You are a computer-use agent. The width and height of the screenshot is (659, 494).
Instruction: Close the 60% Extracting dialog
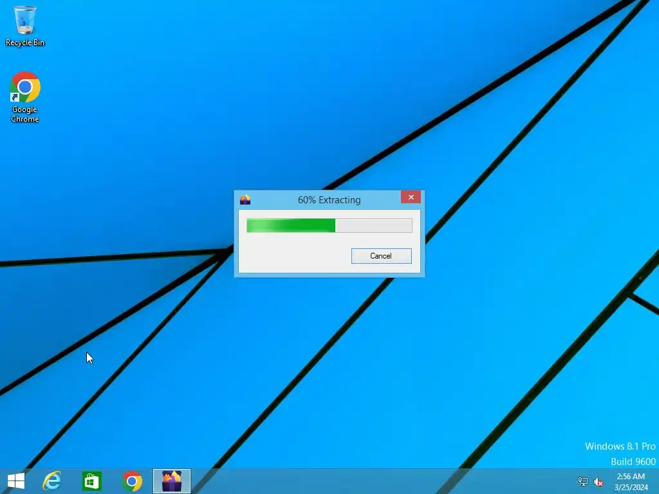(x=411, y=197)
